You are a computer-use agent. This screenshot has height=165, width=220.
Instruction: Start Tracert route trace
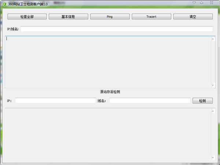151,16
